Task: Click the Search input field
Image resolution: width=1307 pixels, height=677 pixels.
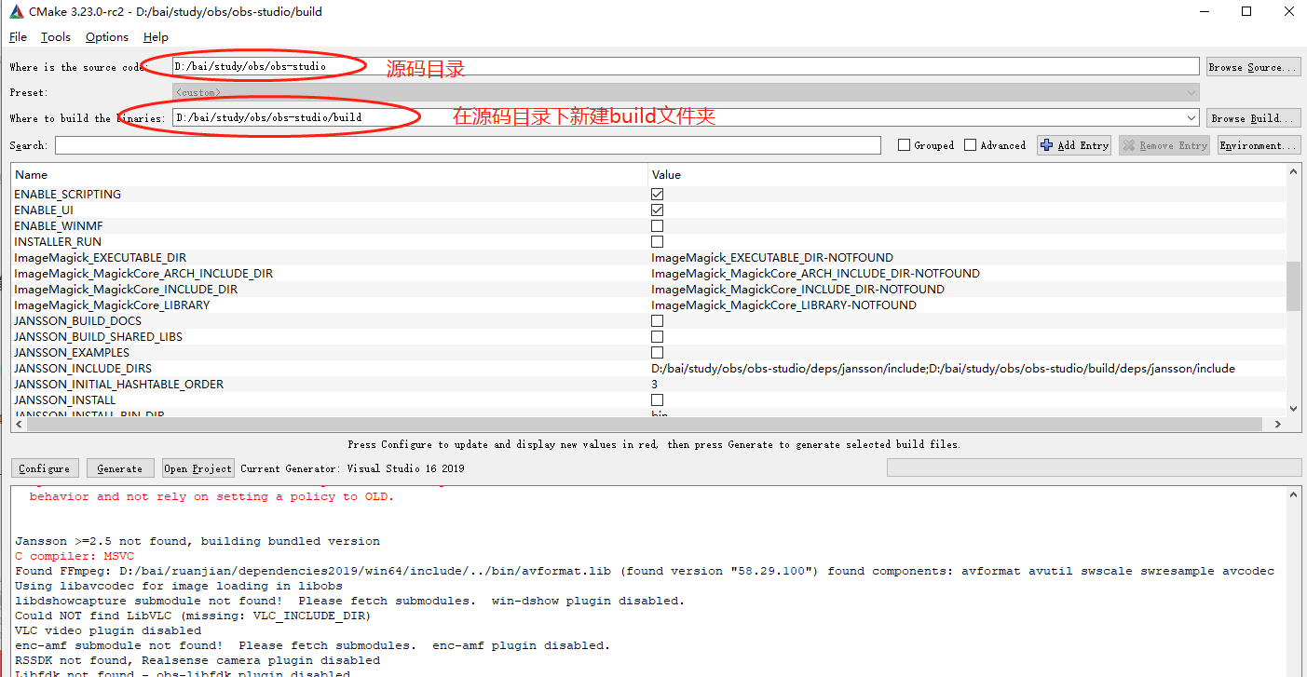Action: (468, 145)
